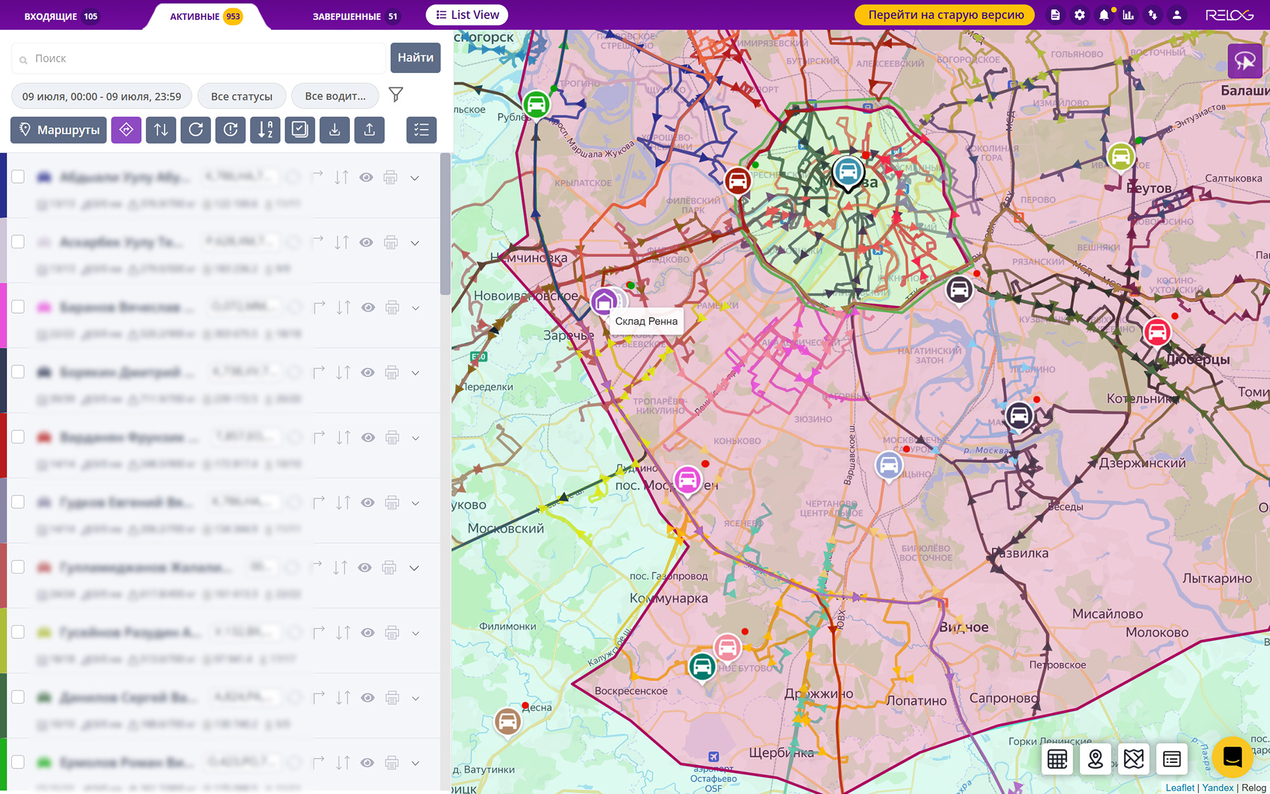1270x794 pixels.
Task: Open the statistics bar chart icon
Action: click(1128, 15)
